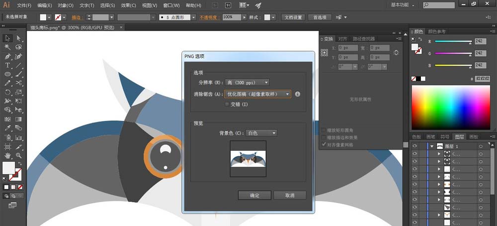Viewport: 497px width, 226px height.
Task: Set fill to None with the red-slash toolbox button
Action: click(x=20, y=187)
